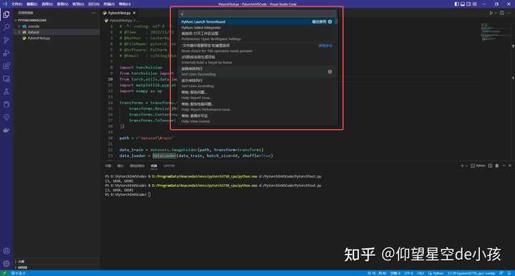The image size is (515, 276).
Task: Select Python: Select Interpreter command
Action: pos(257,28)
